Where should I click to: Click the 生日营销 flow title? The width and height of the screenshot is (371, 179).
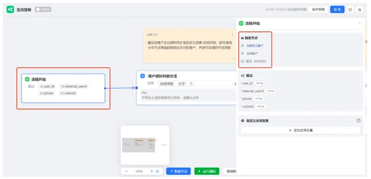[24, 10]
